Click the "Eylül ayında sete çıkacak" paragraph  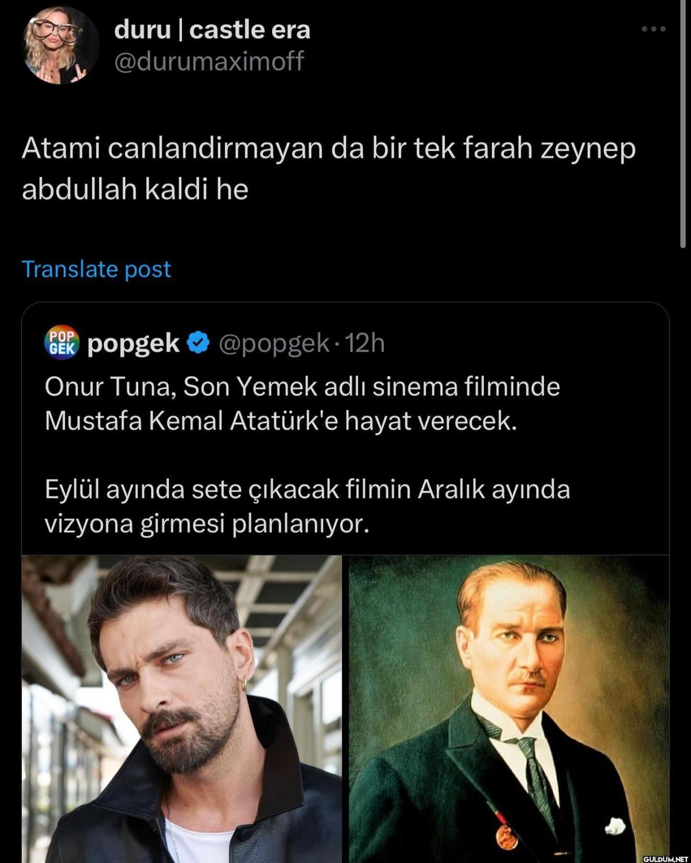[x=307, y=490]
